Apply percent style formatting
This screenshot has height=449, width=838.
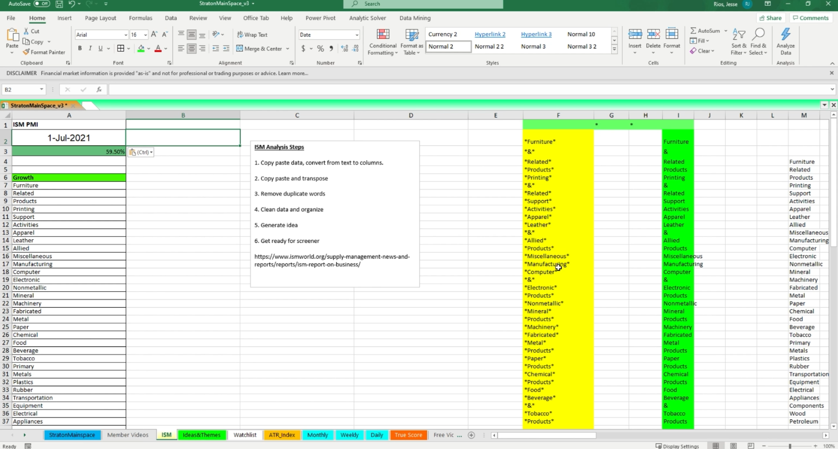coord(321,48)
